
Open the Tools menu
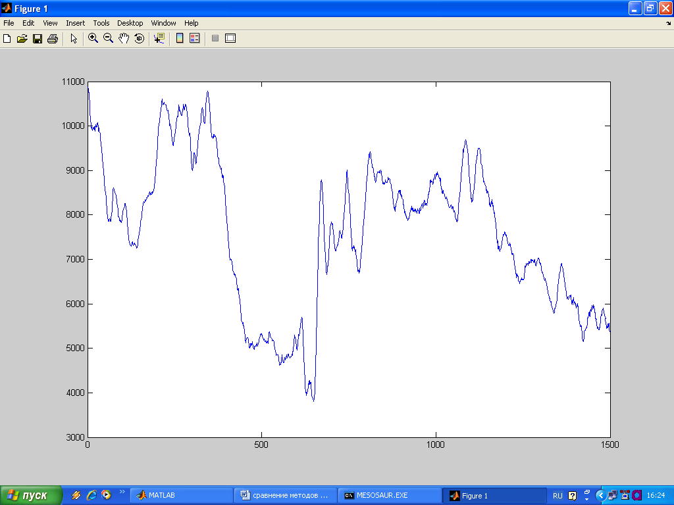coord(101,23)
